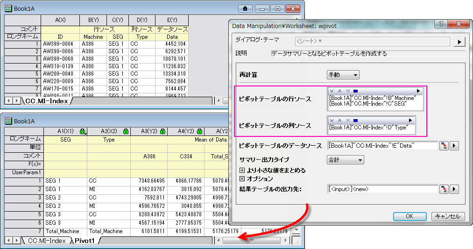Viewport: 473px width, 249px height.
Task: Move row source item up arrow
Action: 339,91
